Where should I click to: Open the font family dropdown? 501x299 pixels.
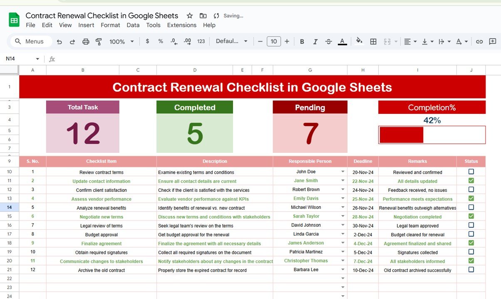tap(231, 42)
